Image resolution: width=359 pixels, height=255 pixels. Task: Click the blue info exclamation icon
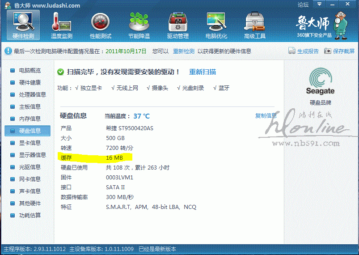point(8,51)
